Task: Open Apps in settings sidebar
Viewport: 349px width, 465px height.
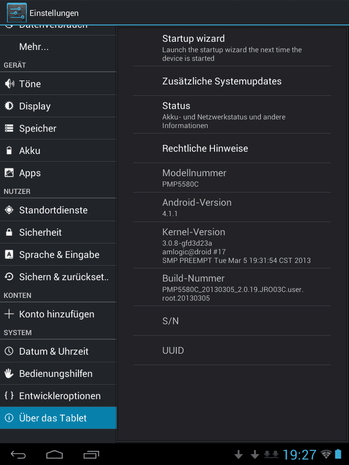Action: pos(58,173)
